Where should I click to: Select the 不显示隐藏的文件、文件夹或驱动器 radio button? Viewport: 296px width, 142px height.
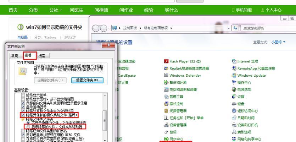click(x=28, y=123)
